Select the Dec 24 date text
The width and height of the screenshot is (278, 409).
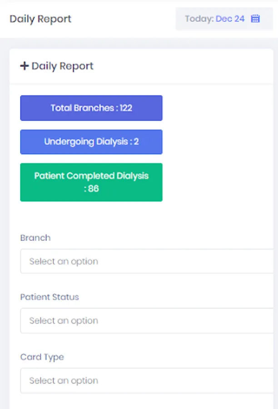(230, 19)
